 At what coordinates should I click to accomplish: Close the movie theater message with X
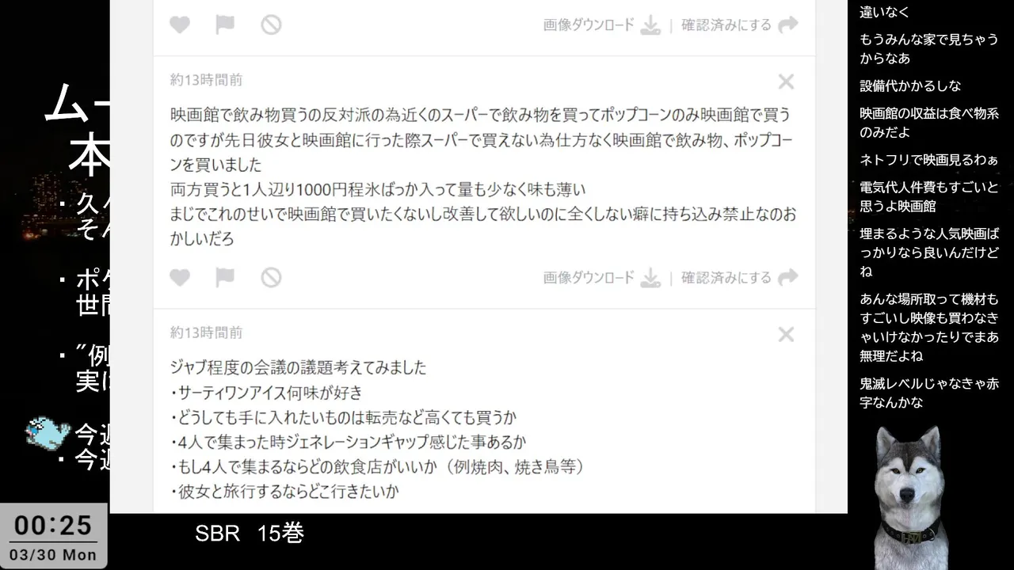786,81
